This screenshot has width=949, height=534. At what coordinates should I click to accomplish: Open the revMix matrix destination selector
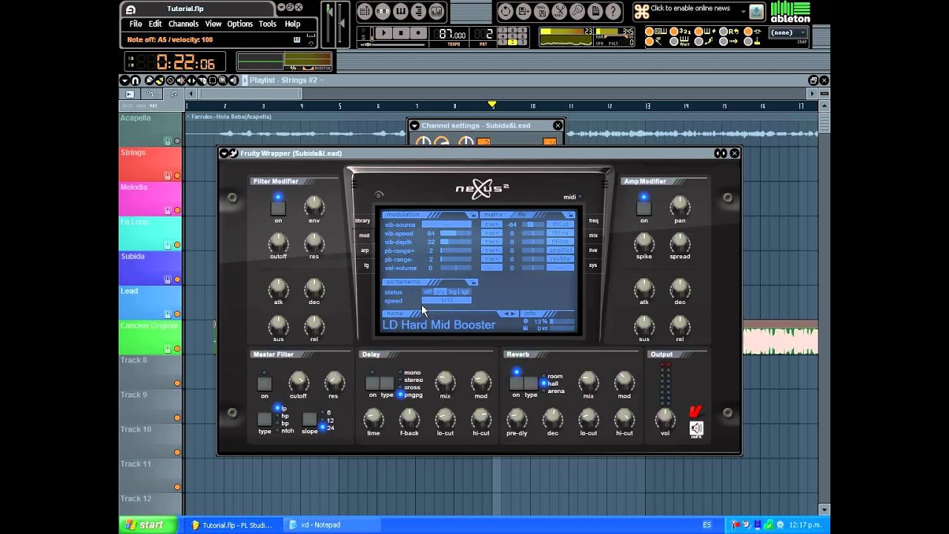[x=560, y=259]
